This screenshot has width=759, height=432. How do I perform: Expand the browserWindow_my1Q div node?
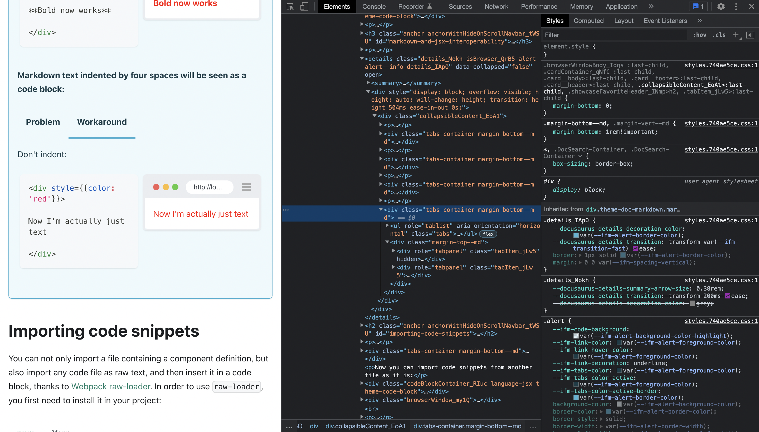[362, 400]
